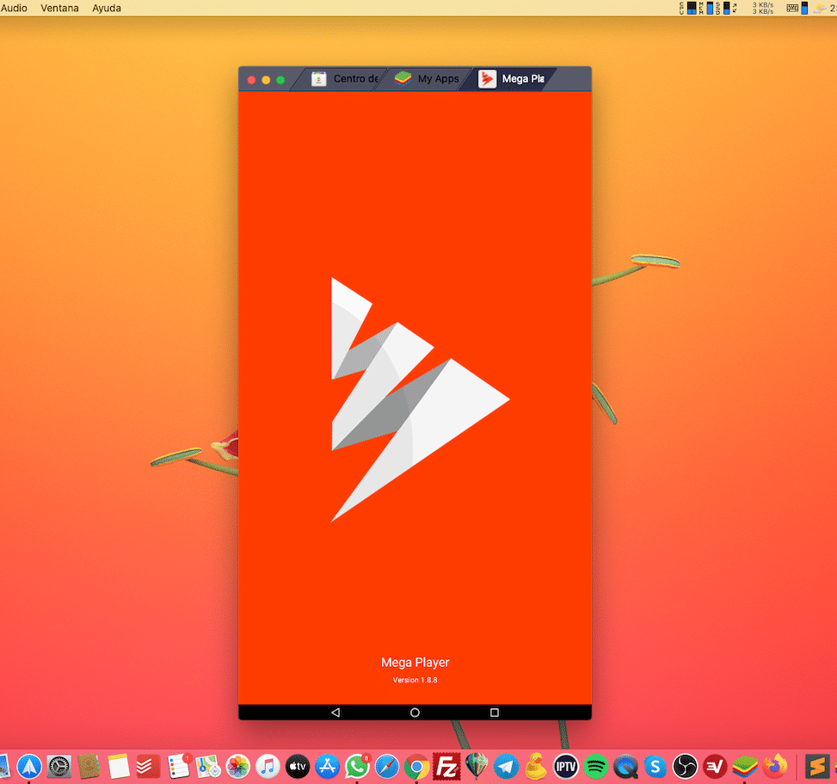Switch to the My Apps tab

[x=427, y=79]
